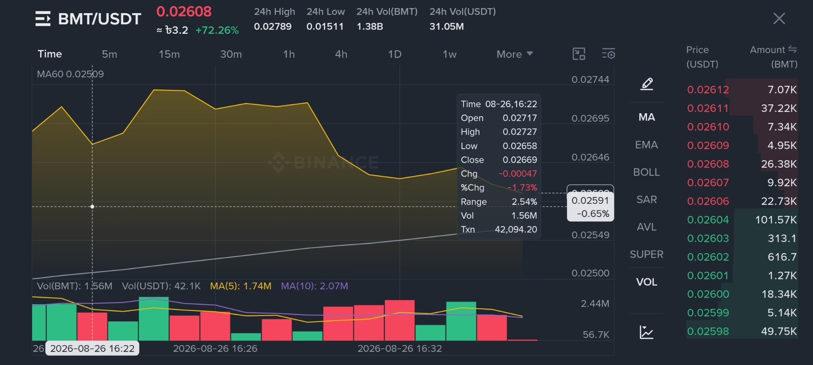Screen dimensions: 813x365
Task: Toggle the AVL indicator
Action: coord(647,227)
